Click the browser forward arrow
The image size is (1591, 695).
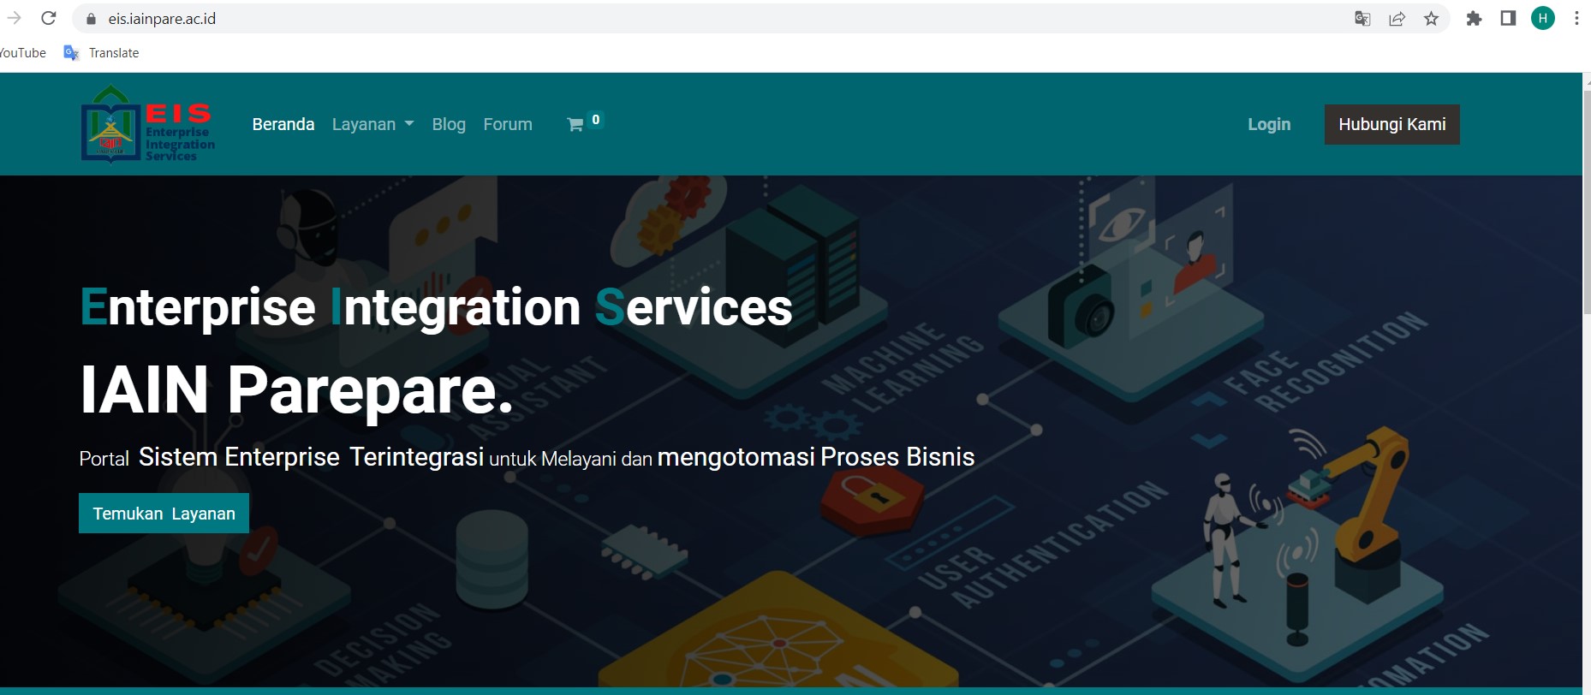tap(14, 18)
